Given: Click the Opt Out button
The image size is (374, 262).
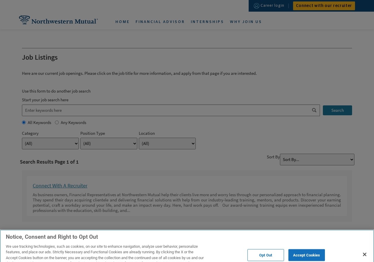Looking at the screenshot, I should 266,255.
